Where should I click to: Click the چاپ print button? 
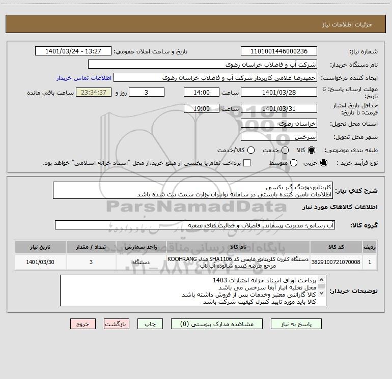click(x=150, y=324)
